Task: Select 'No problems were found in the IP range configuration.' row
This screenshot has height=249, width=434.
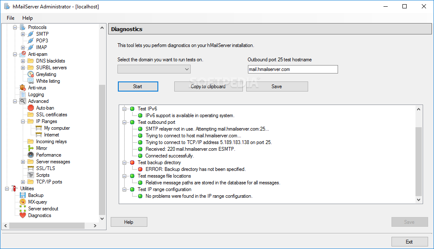Action: coord(199,196)
